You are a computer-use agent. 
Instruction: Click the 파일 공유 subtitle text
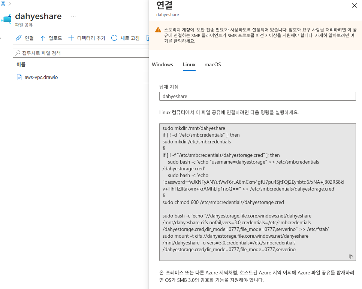[x=24, y=25]
